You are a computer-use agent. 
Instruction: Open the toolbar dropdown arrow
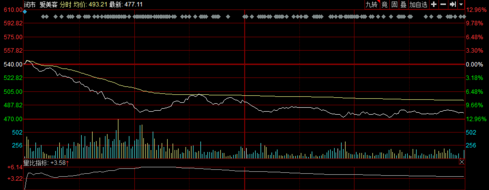pos(461,4)
